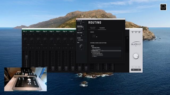Click the Mic 1 channel name label
Screen dimensions: 170x95
(x=25, y=31)
